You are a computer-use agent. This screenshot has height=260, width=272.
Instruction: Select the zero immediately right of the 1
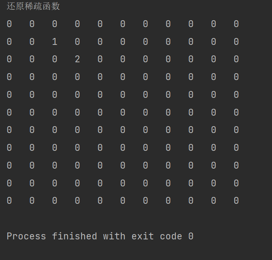(x=77, y=42)
